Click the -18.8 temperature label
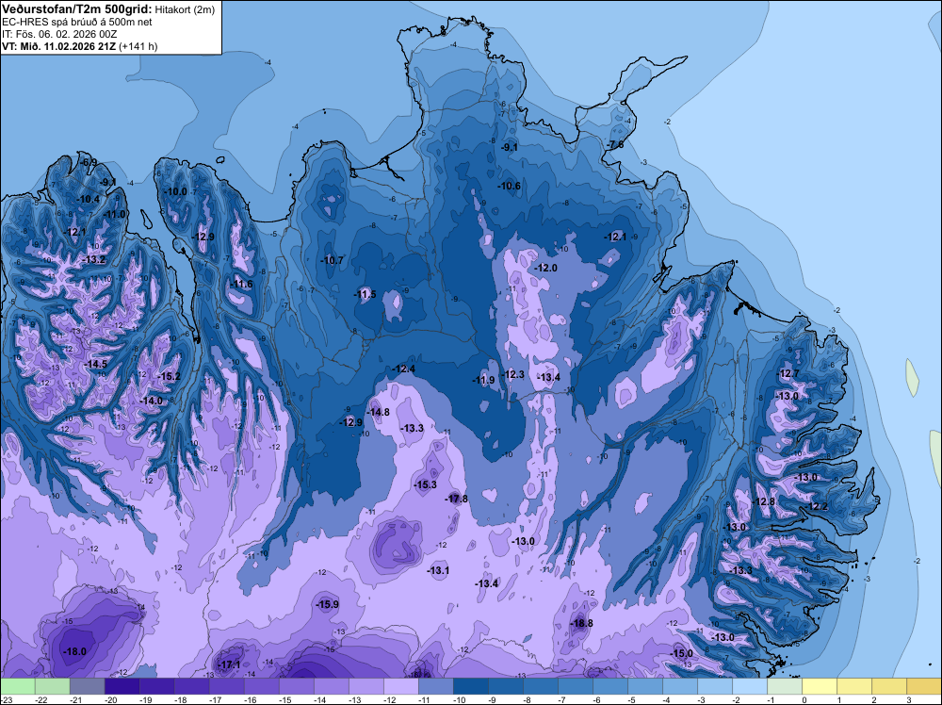942x705 pixels. pos(581,623)
